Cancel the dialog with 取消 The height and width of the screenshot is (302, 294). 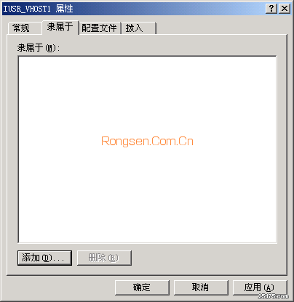click(201, 287)
